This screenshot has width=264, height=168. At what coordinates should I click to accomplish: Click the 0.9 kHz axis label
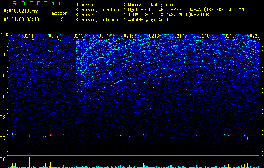(3, 97)
